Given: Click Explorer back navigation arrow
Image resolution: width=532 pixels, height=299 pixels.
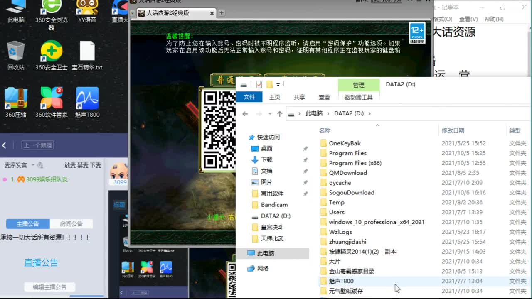Looking at the screenshot, I should point(245,113).
